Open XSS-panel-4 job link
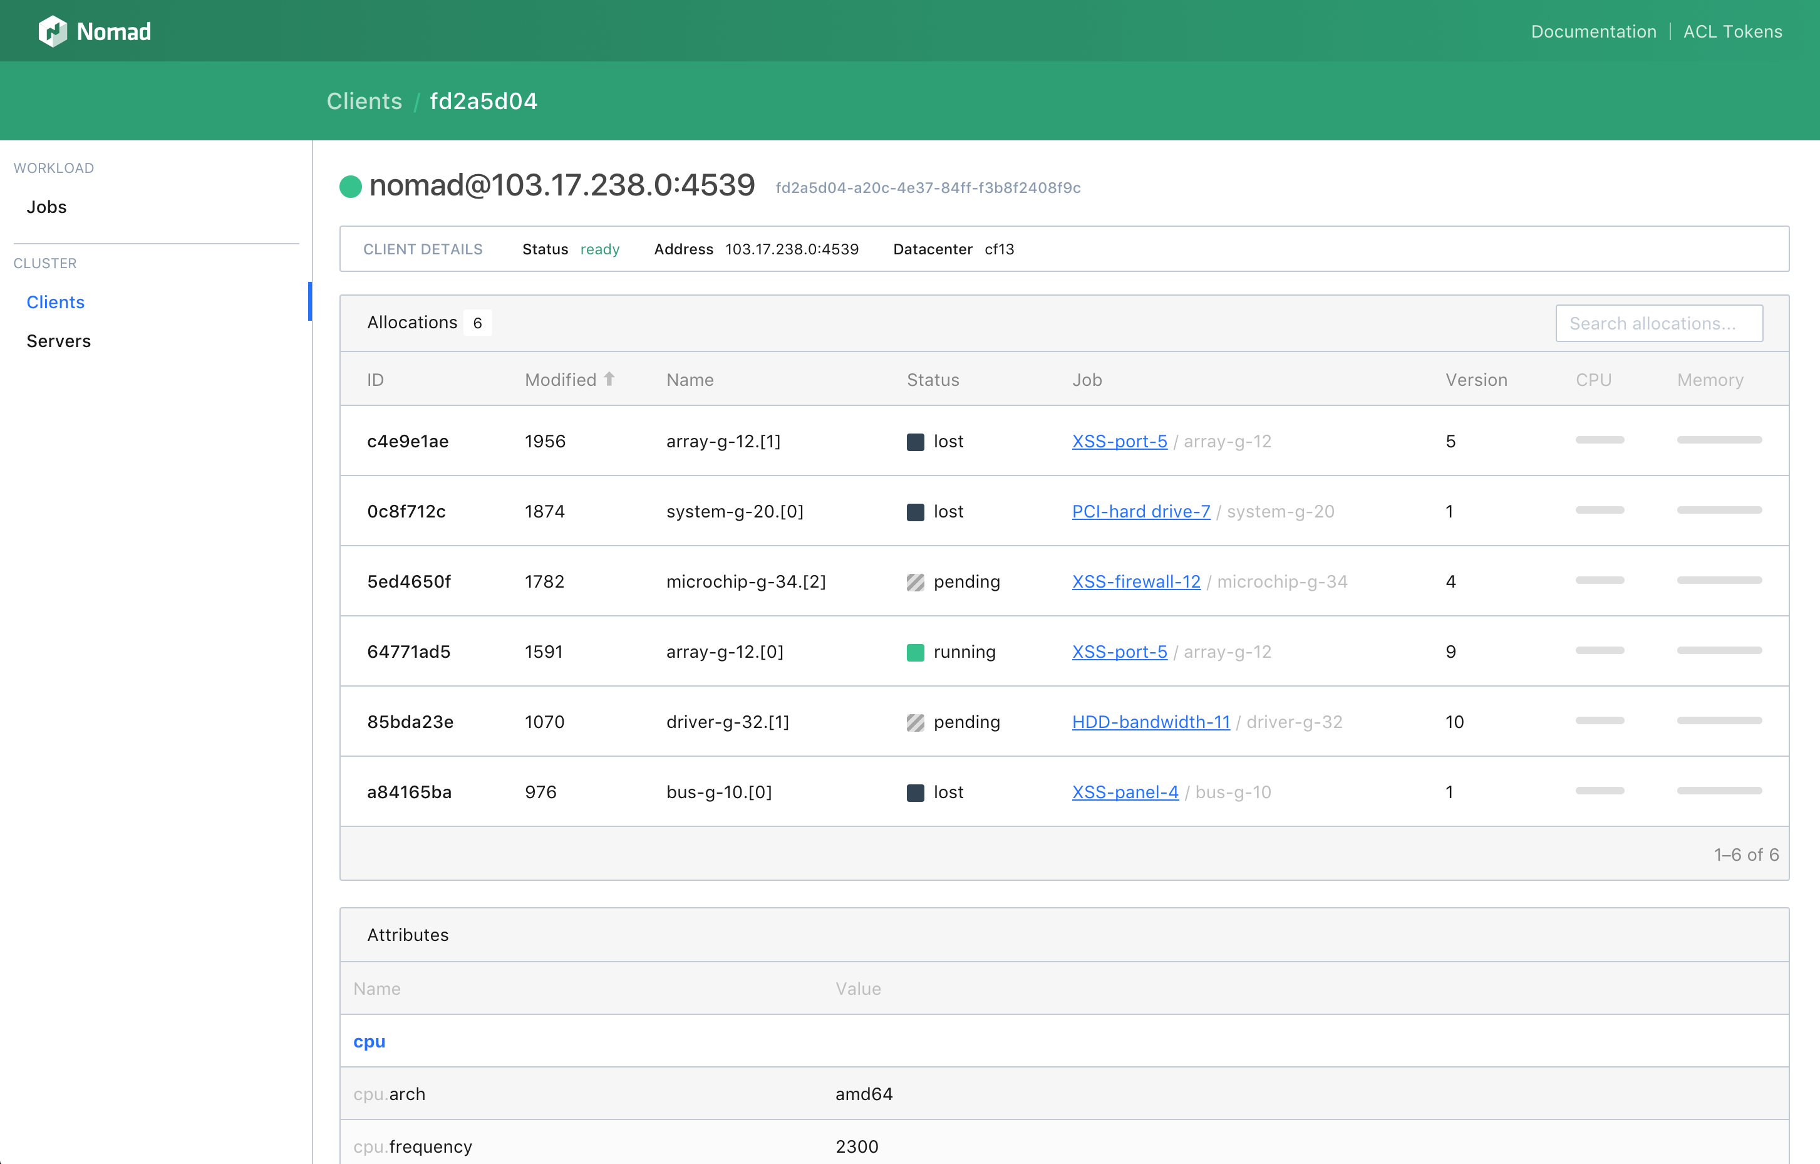The width and height of the screenshot is (1820, 1164). [x=1125, y=792]
